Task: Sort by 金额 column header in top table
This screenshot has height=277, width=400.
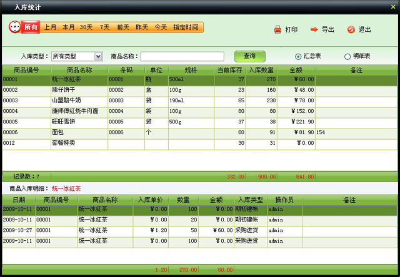Action: [297, 70]
